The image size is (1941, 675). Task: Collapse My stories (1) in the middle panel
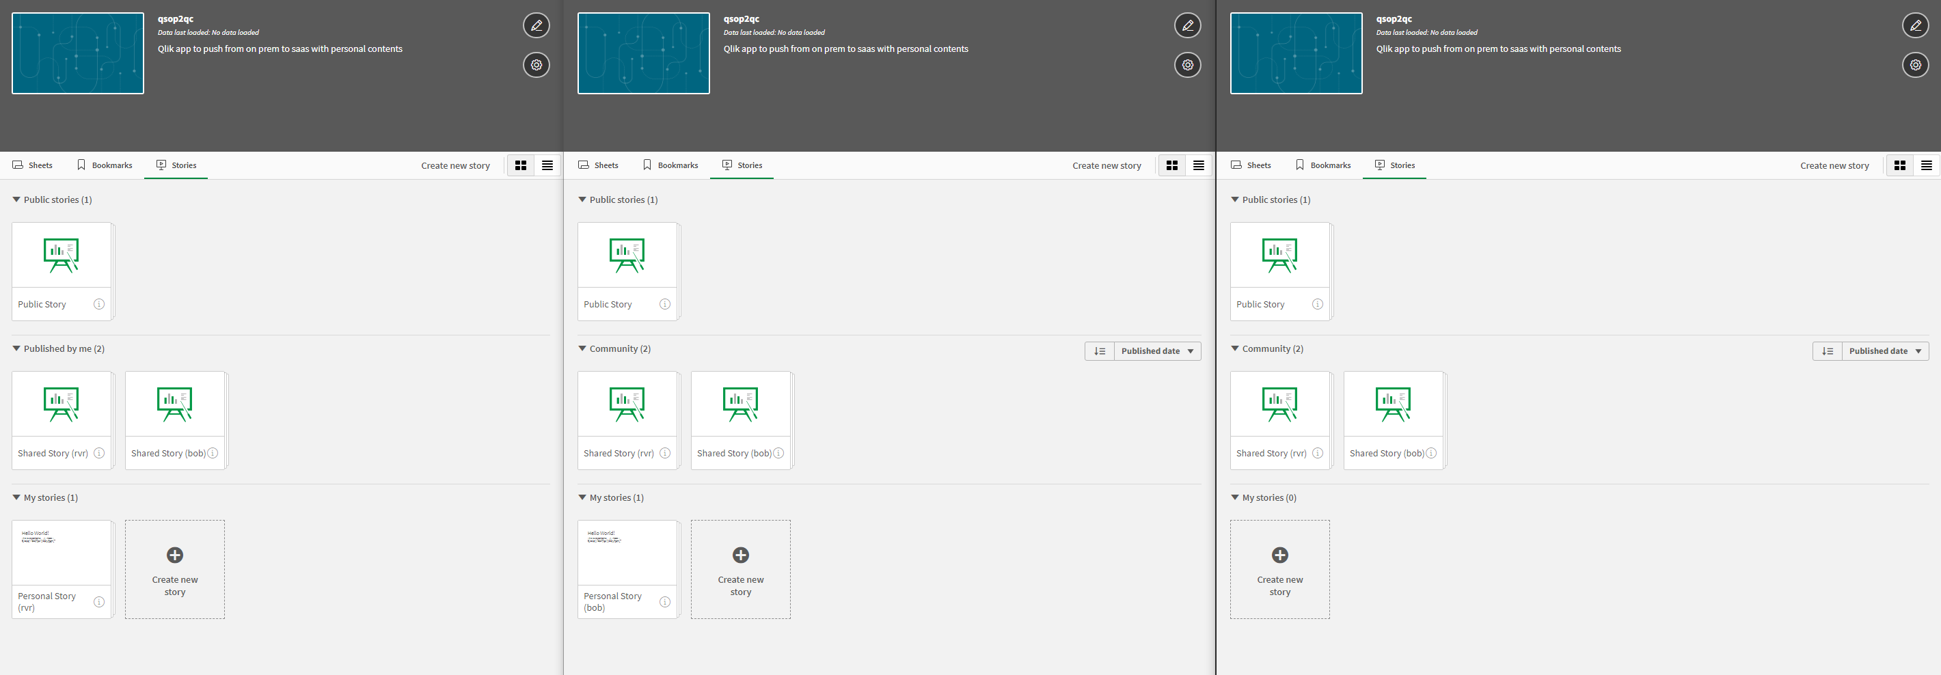tap(611, 498)
